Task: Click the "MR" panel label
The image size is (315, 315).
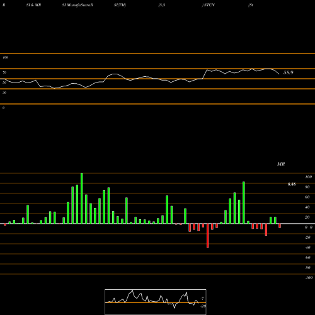Action: click(x=281, y=164)
